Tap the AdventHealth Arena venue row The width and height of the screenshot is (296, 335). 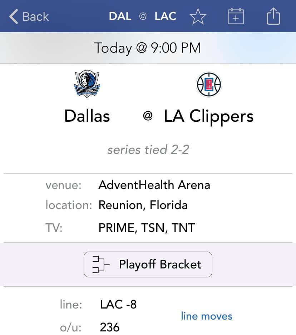click(148, 185)
